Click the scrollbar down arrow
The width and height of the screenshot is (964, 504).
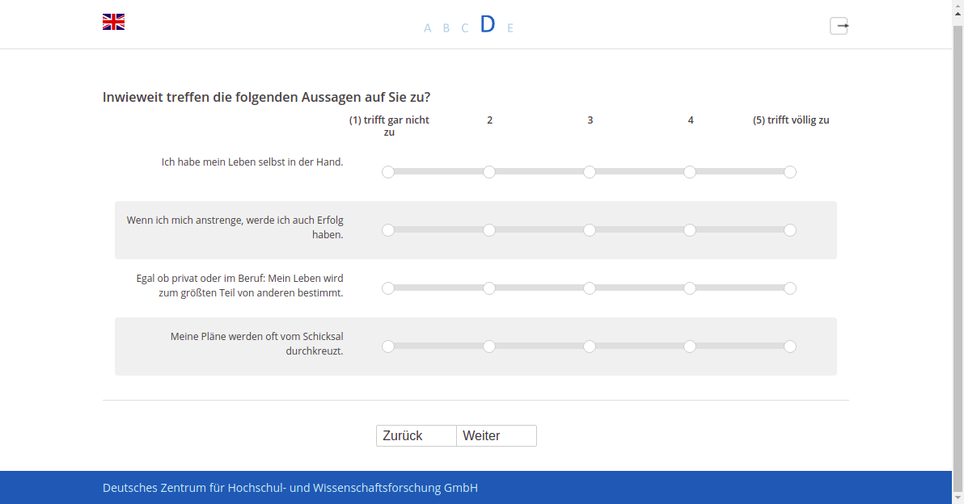point(958,498)
